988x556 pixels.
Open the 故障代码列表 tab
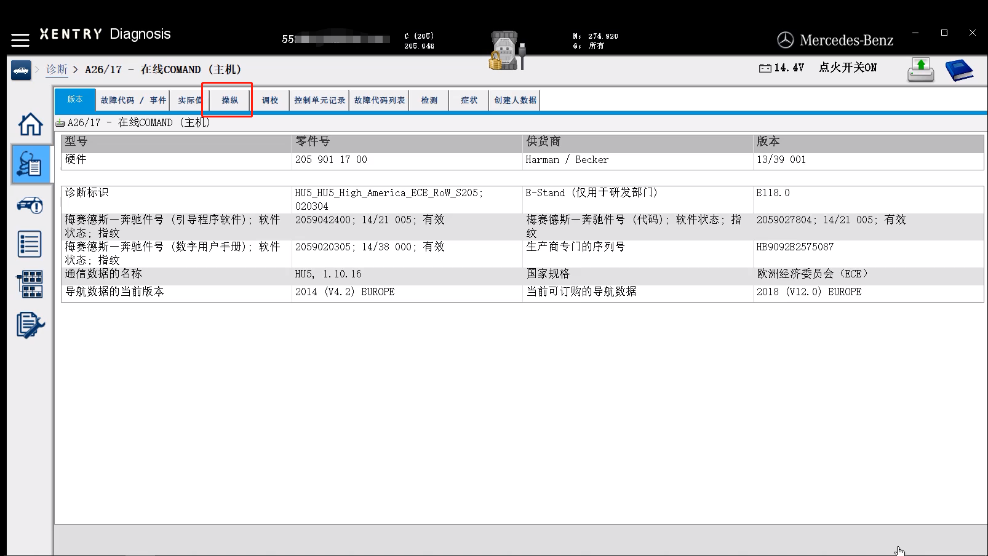point(380,100)
